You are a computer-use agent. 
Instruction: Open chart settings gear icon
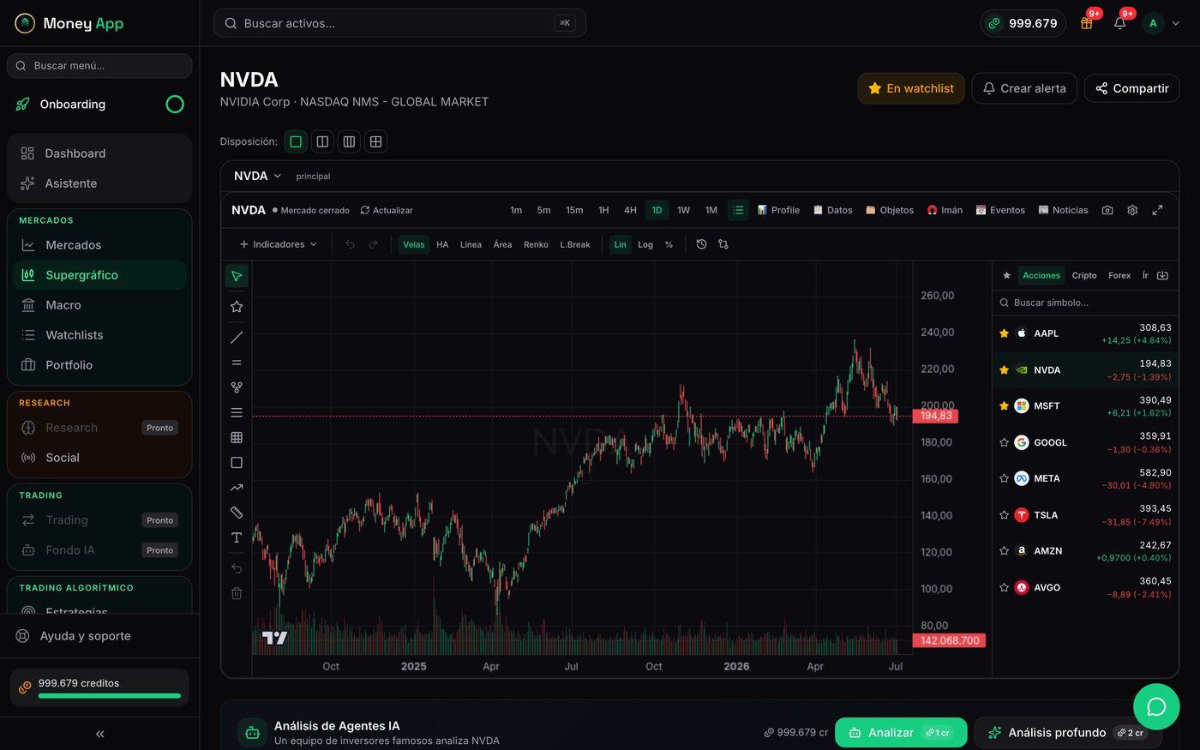click(x=1132, y=210)
